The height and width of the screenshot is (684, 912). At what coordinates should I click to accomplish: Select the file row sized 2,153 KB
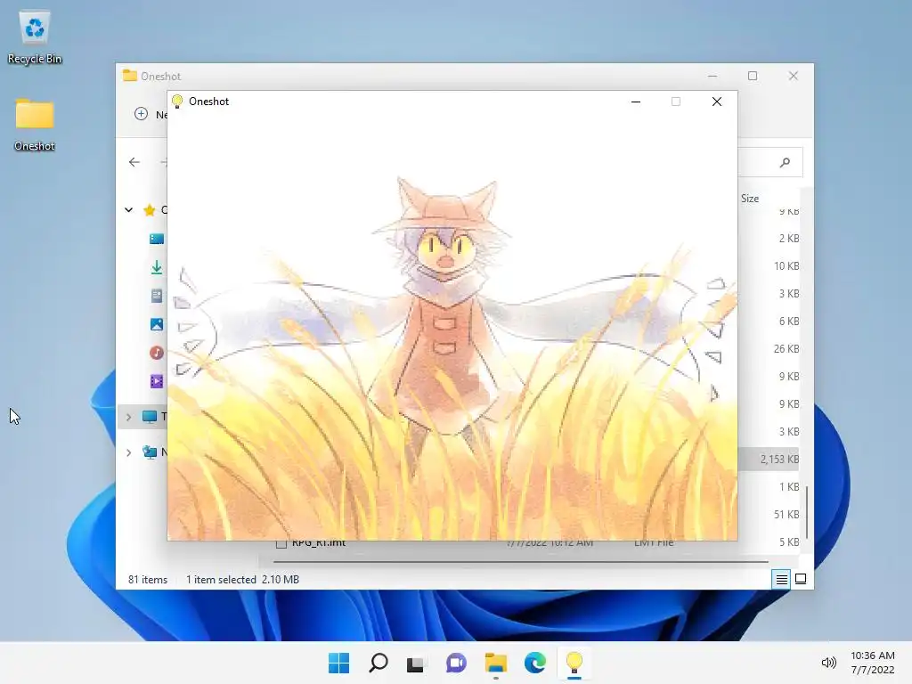768,459
